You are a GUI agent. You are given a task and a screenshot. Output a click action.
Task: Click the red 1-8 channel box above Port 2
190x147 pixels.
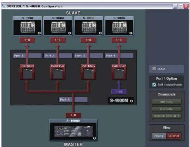tap(58, 40)
